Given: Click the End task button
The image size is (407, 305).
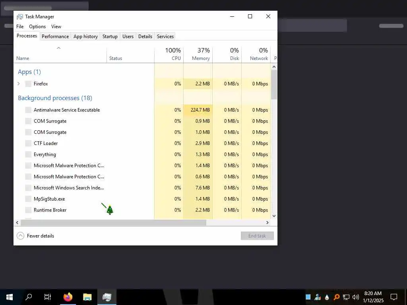Looking at the screenshot, I should [257, 236].
